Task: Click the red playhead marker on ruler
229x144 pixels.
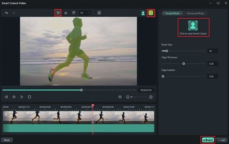Action: [x=93, y=105]
